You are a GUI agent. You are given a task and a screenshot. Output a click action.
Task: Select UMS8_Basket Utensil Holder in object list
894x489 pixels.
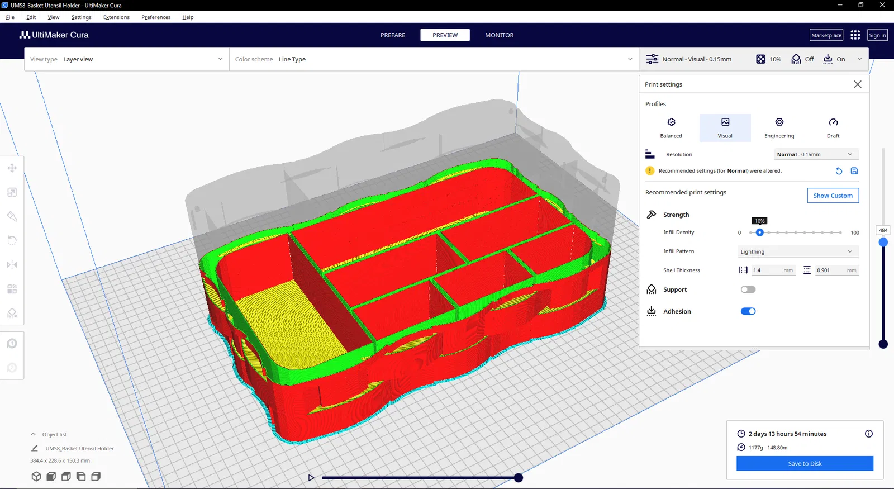[x=79, y=448]
